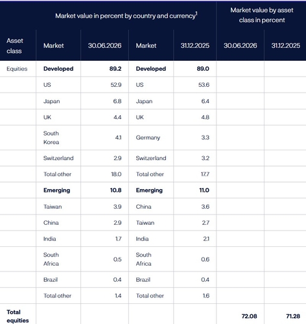This screenshot has width=306, height=324.
Task: Click the Emerging value 11.0
Action: click(204, 191)
